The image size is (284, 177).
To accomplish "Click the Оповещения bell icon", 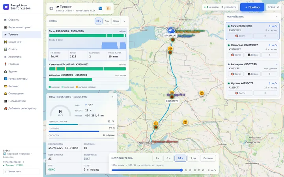I will point(6,94).
